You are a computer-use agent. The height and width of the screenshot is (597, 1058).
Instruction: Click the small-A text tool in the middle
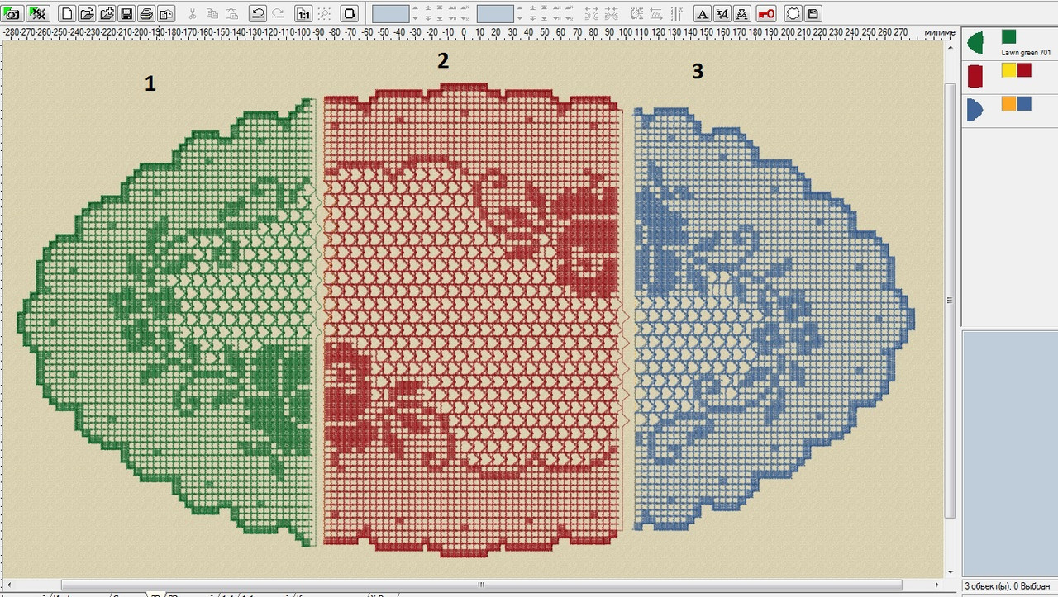coord(722,13)
